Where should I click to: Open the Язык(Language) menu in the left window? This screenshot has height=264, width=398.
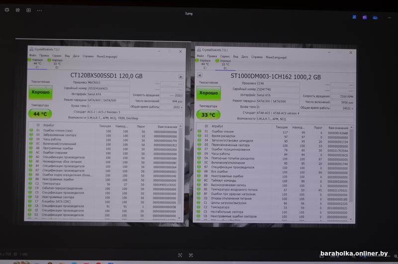[x=107, y=56]
